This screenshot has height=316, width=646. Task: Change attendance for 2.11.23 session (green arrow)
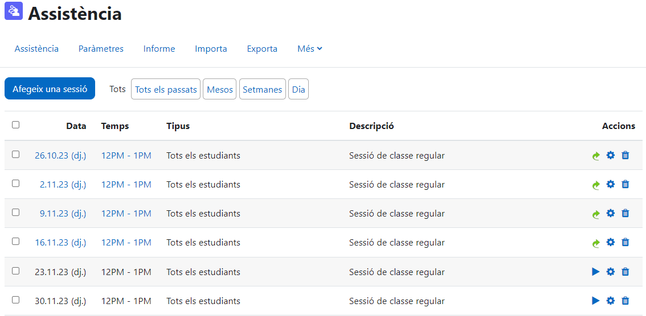pyautogui.click(x=596, y=185)
